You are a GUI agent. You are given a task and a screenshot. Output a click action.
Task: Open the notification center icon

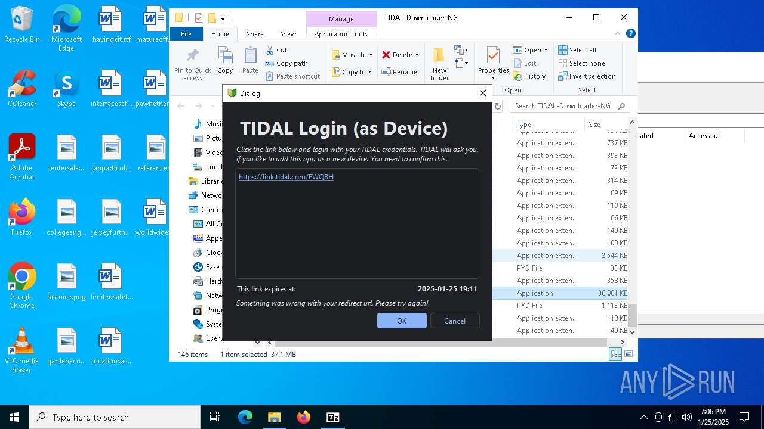click(744, 417)
